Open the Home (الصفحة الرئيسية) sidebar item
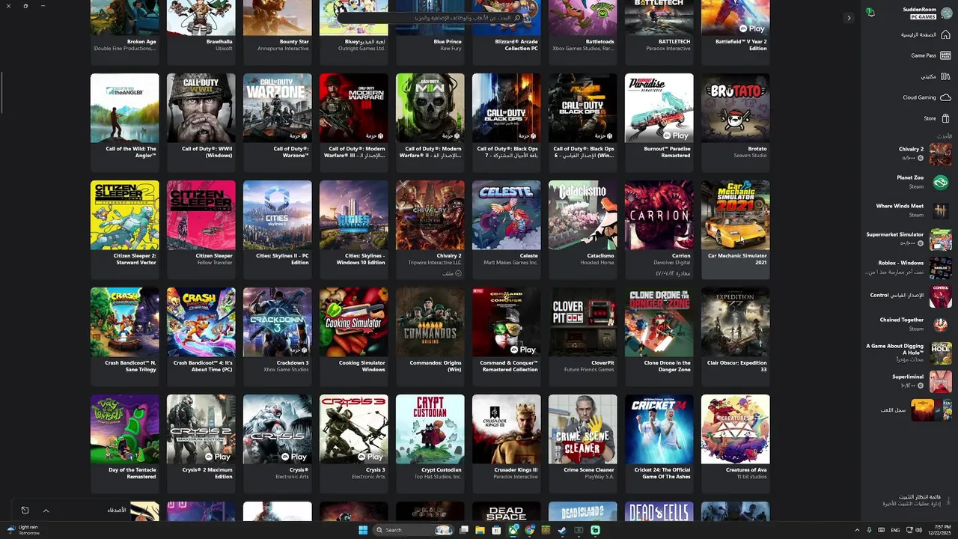The height and width of the screenshot is (539, 958). click(x=925, y=34)
